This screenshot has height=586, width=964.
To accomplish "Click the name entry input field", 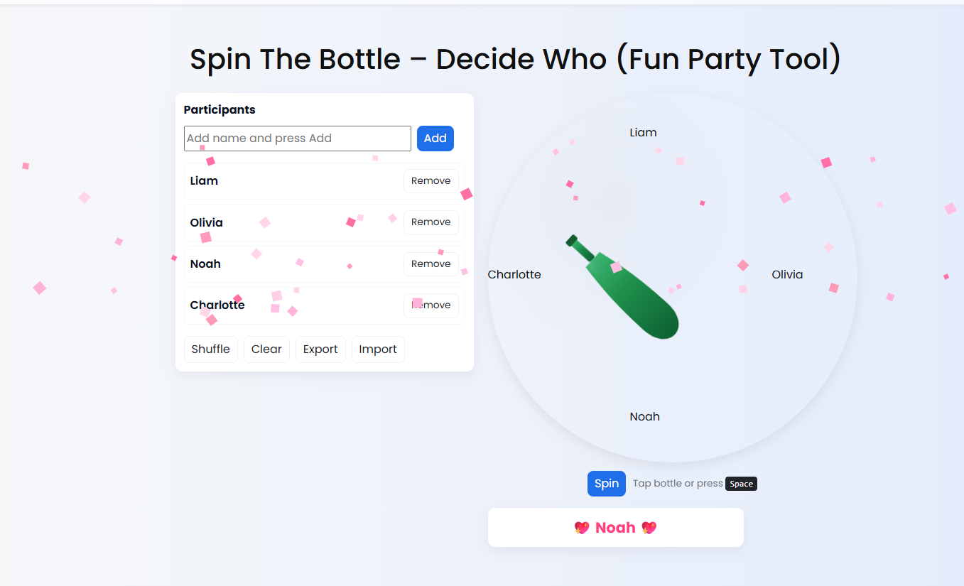I will (x=297, y=138).
